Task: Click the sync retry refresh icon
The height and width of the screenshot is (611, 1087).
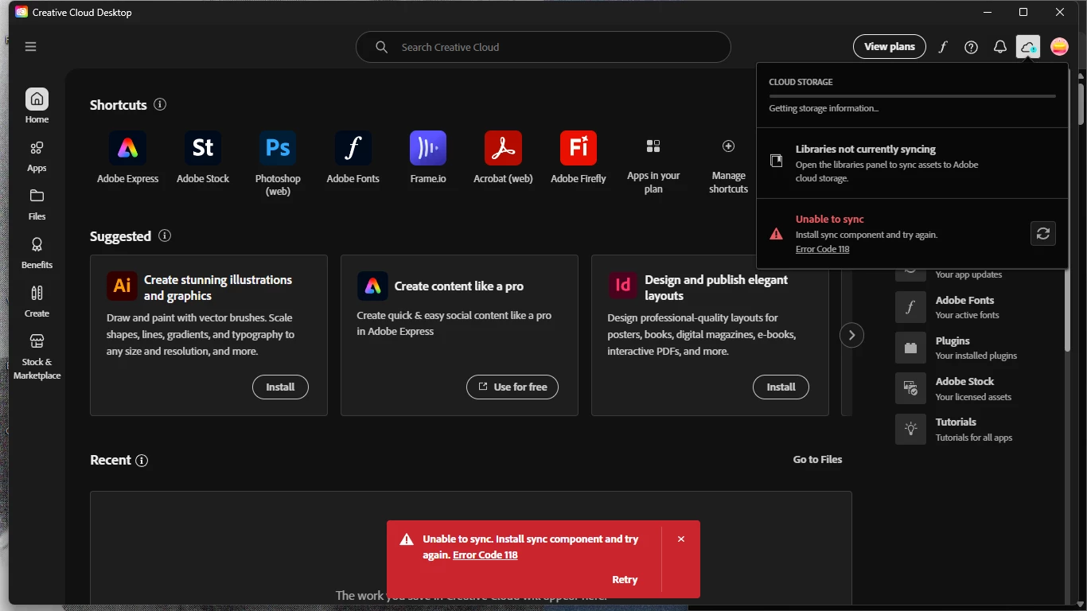Action: [x=1043, y=233]
